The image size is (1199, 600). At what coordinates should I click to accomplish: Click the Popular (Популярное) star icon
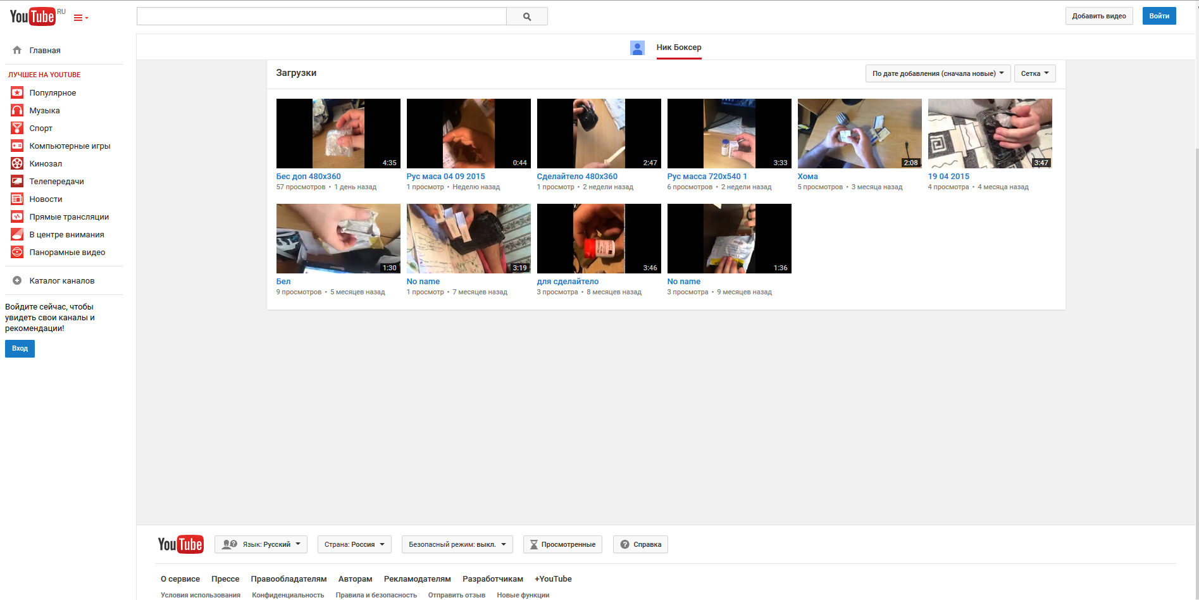[17, 92]
